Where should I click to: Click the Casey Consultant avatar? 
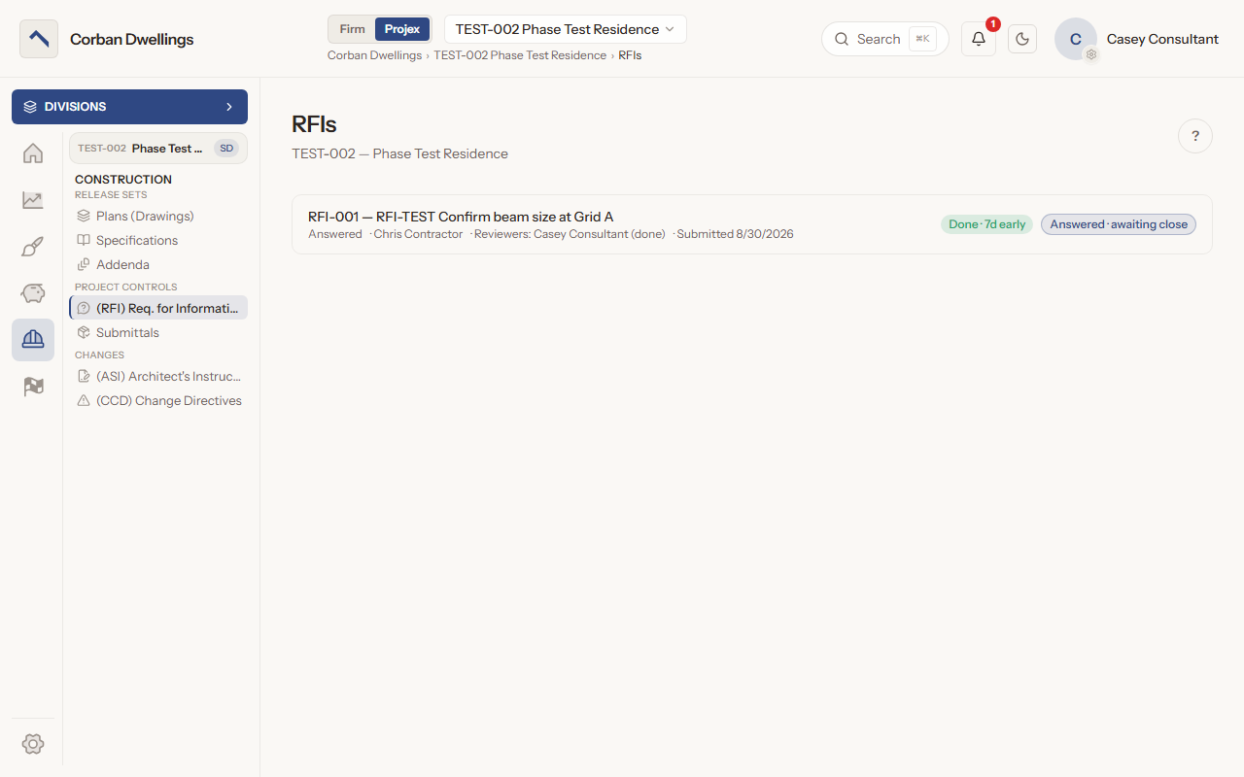(x=1076, y=39)
